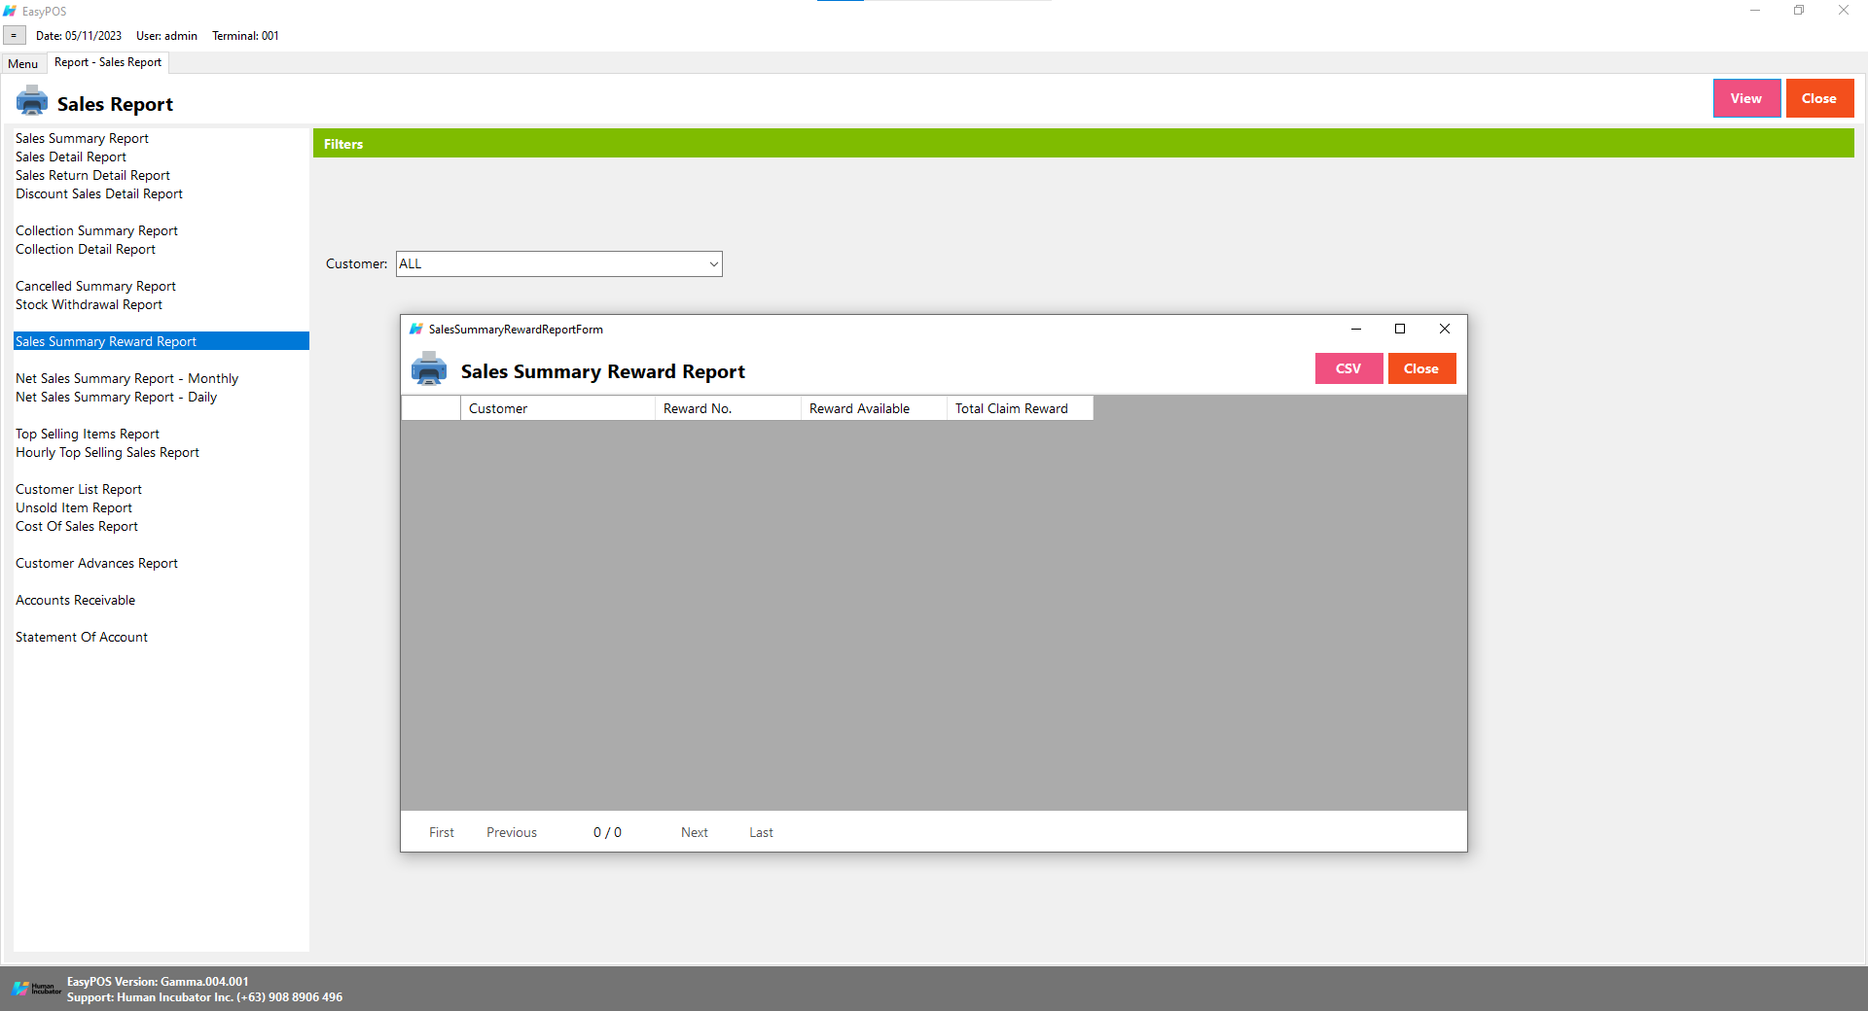Click the Human Incubator logo in the status bar
The width and height of the screenshot is (1868, 1011).
[x=37, y=989]
